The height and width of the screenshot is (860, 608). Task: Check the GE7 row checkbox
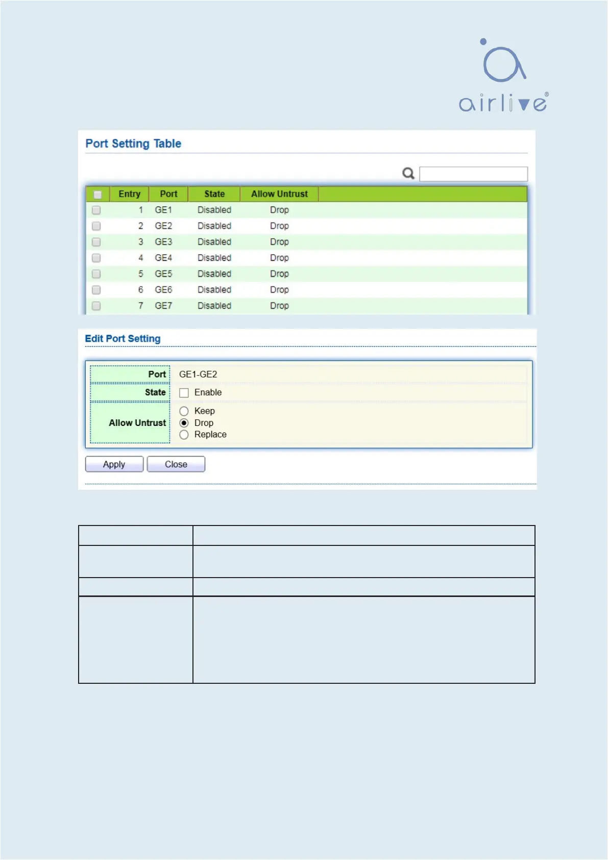(x=96, y=306)
